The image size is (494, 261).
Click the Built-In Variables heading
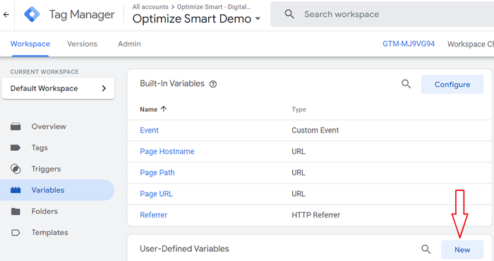click(172, 83)
